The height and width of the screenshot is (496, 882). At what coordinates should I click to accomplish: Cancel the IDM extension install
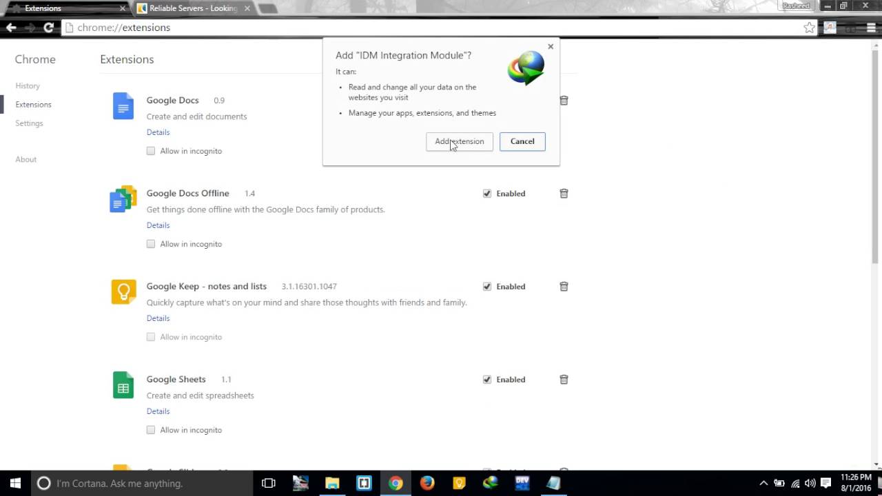[x=522, y=141]
